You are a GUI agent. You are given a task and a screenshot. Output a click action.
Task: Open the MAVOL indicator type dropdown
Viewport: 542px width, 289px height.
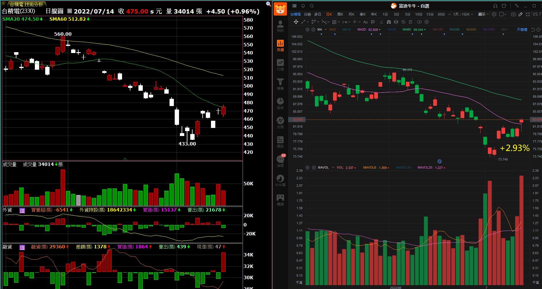click(x=333, y=167)
